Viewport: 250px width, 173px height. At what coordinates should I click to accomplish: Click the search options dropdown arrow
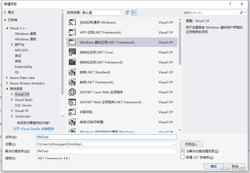[x=245, y=13]
